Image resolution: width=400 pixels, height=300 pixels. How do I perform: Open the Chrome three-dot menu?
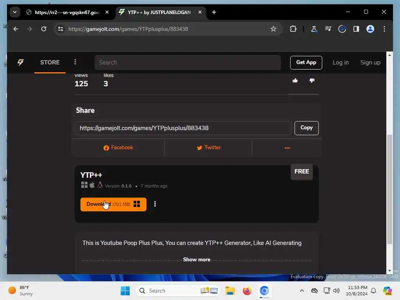[x=384, y=29]
